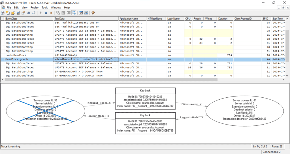Viewport: 290px width, 154px height.
Task: Open trace Properties from the toolbar
Action: click(x=23, y=13)
